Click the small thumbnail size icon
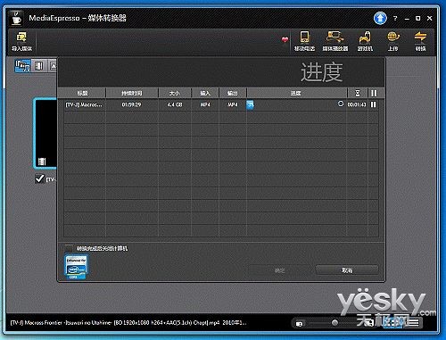This screenshot has height=340, width=446. pos(300,323)
